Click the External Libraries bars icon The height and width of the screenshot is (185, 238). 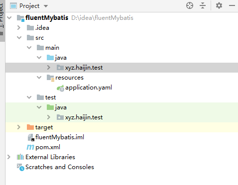point(20,157)
